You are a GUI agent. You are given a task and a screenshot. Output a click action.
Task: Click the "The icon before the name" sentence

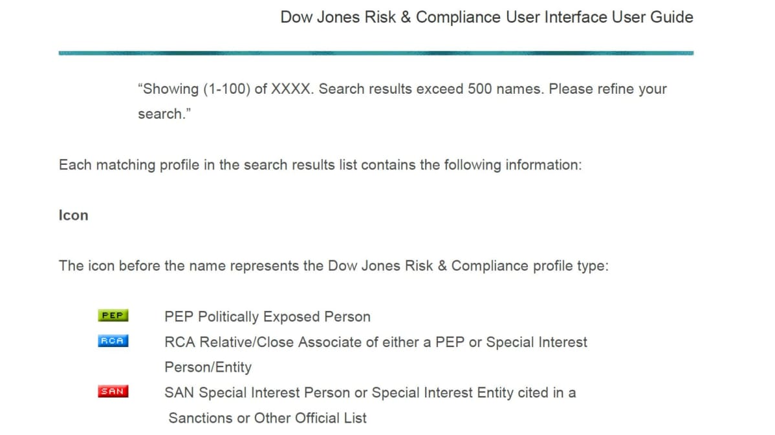pyautogui.click(x=334, y=266)
